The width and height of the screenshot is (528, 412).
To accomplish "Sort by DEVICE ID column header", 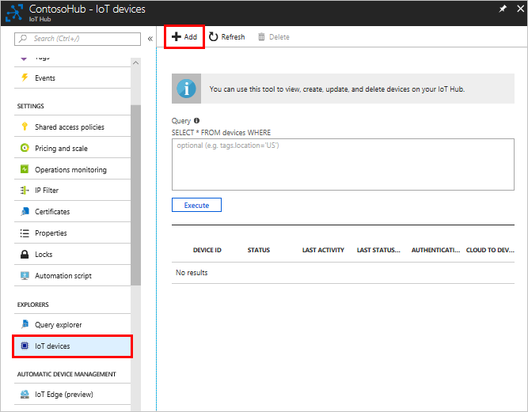I will (x=207, y=250).
